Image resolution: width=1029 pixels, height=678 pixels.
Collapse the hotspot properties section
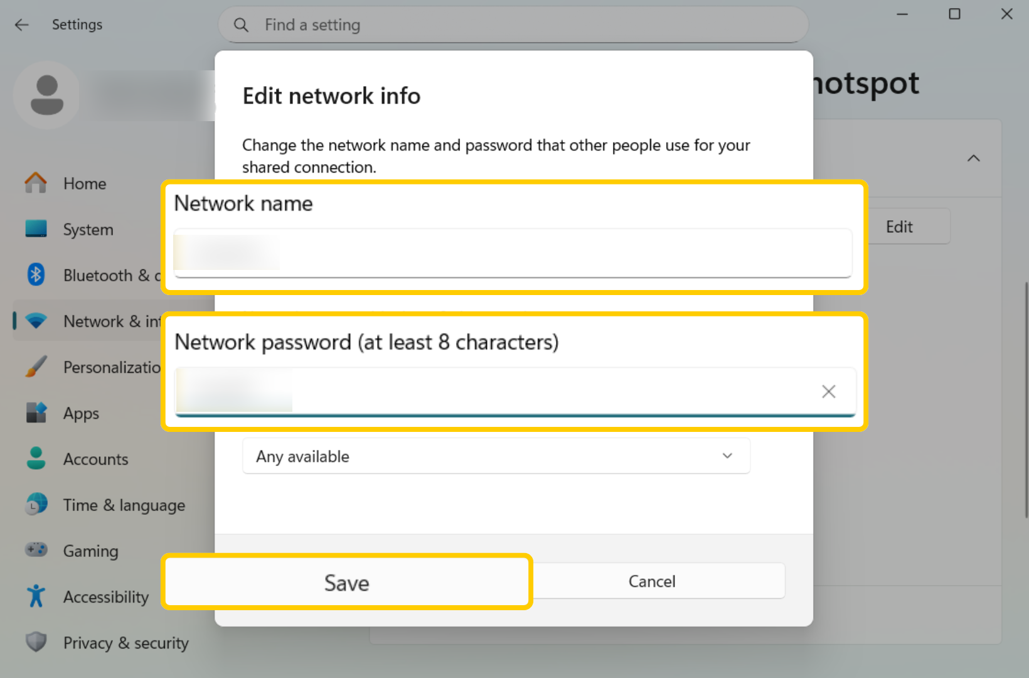(974, 159)
